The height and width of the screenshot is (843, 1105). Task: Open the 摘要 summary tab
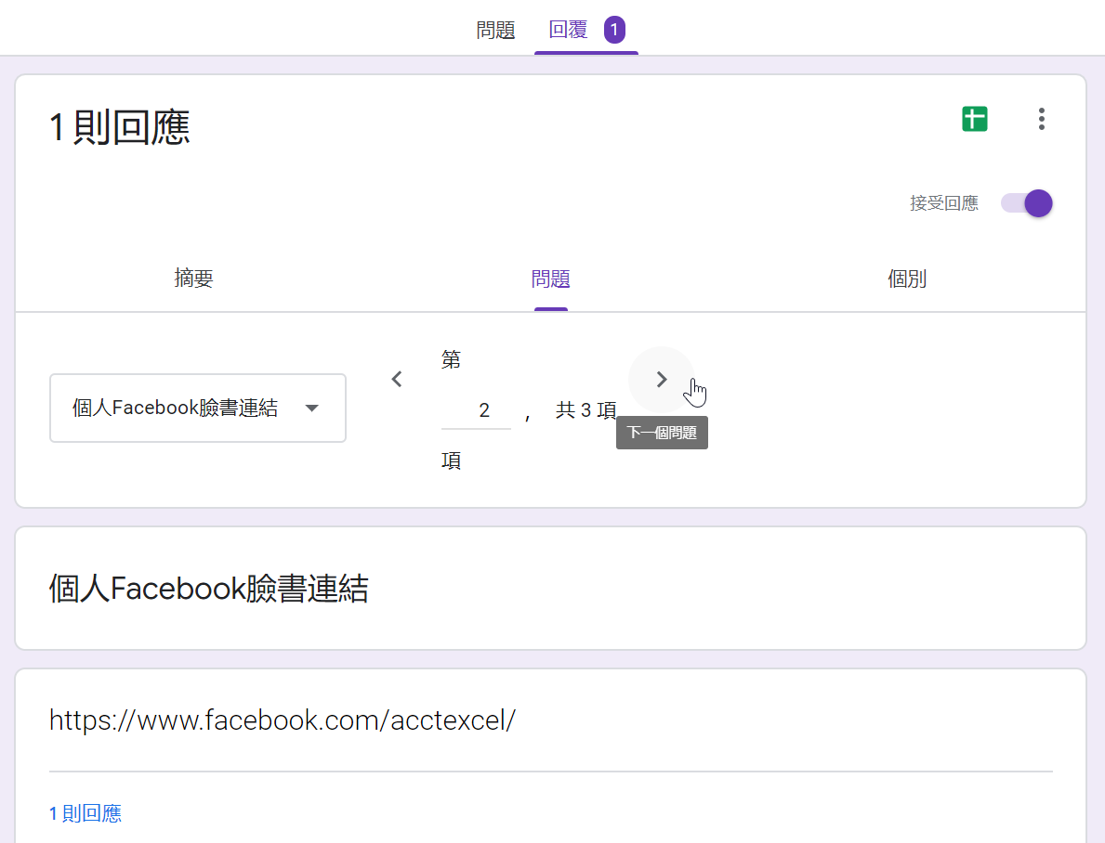click(194, 279)
